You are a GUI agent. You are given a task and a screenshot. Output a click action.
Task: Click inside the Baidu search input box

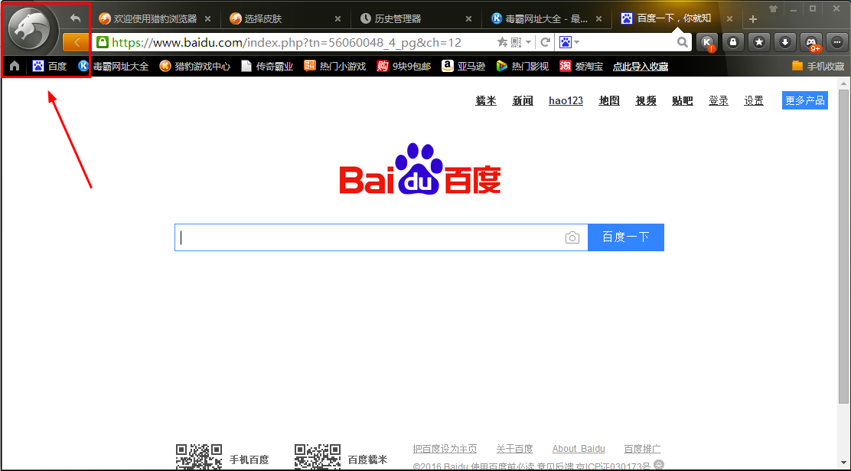[x=367, y=237]
